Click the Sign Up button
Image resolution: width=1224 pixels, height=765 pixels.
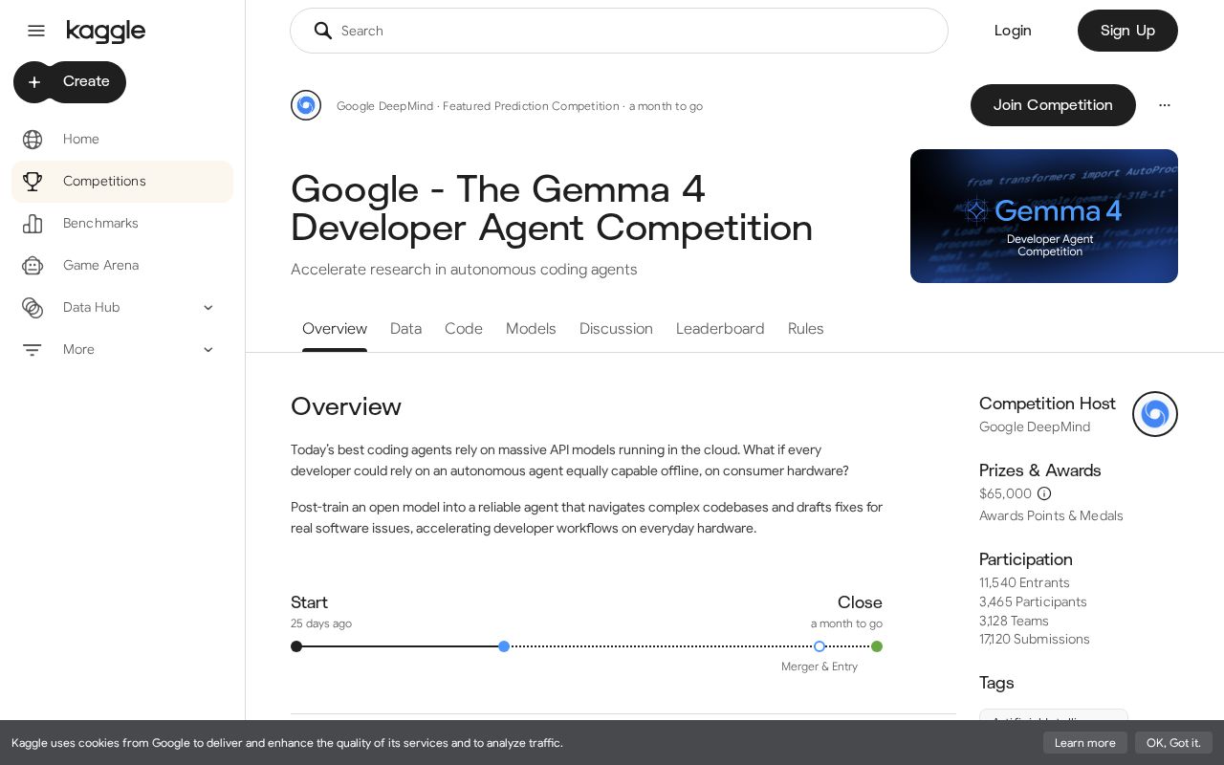coord(1127,31)
